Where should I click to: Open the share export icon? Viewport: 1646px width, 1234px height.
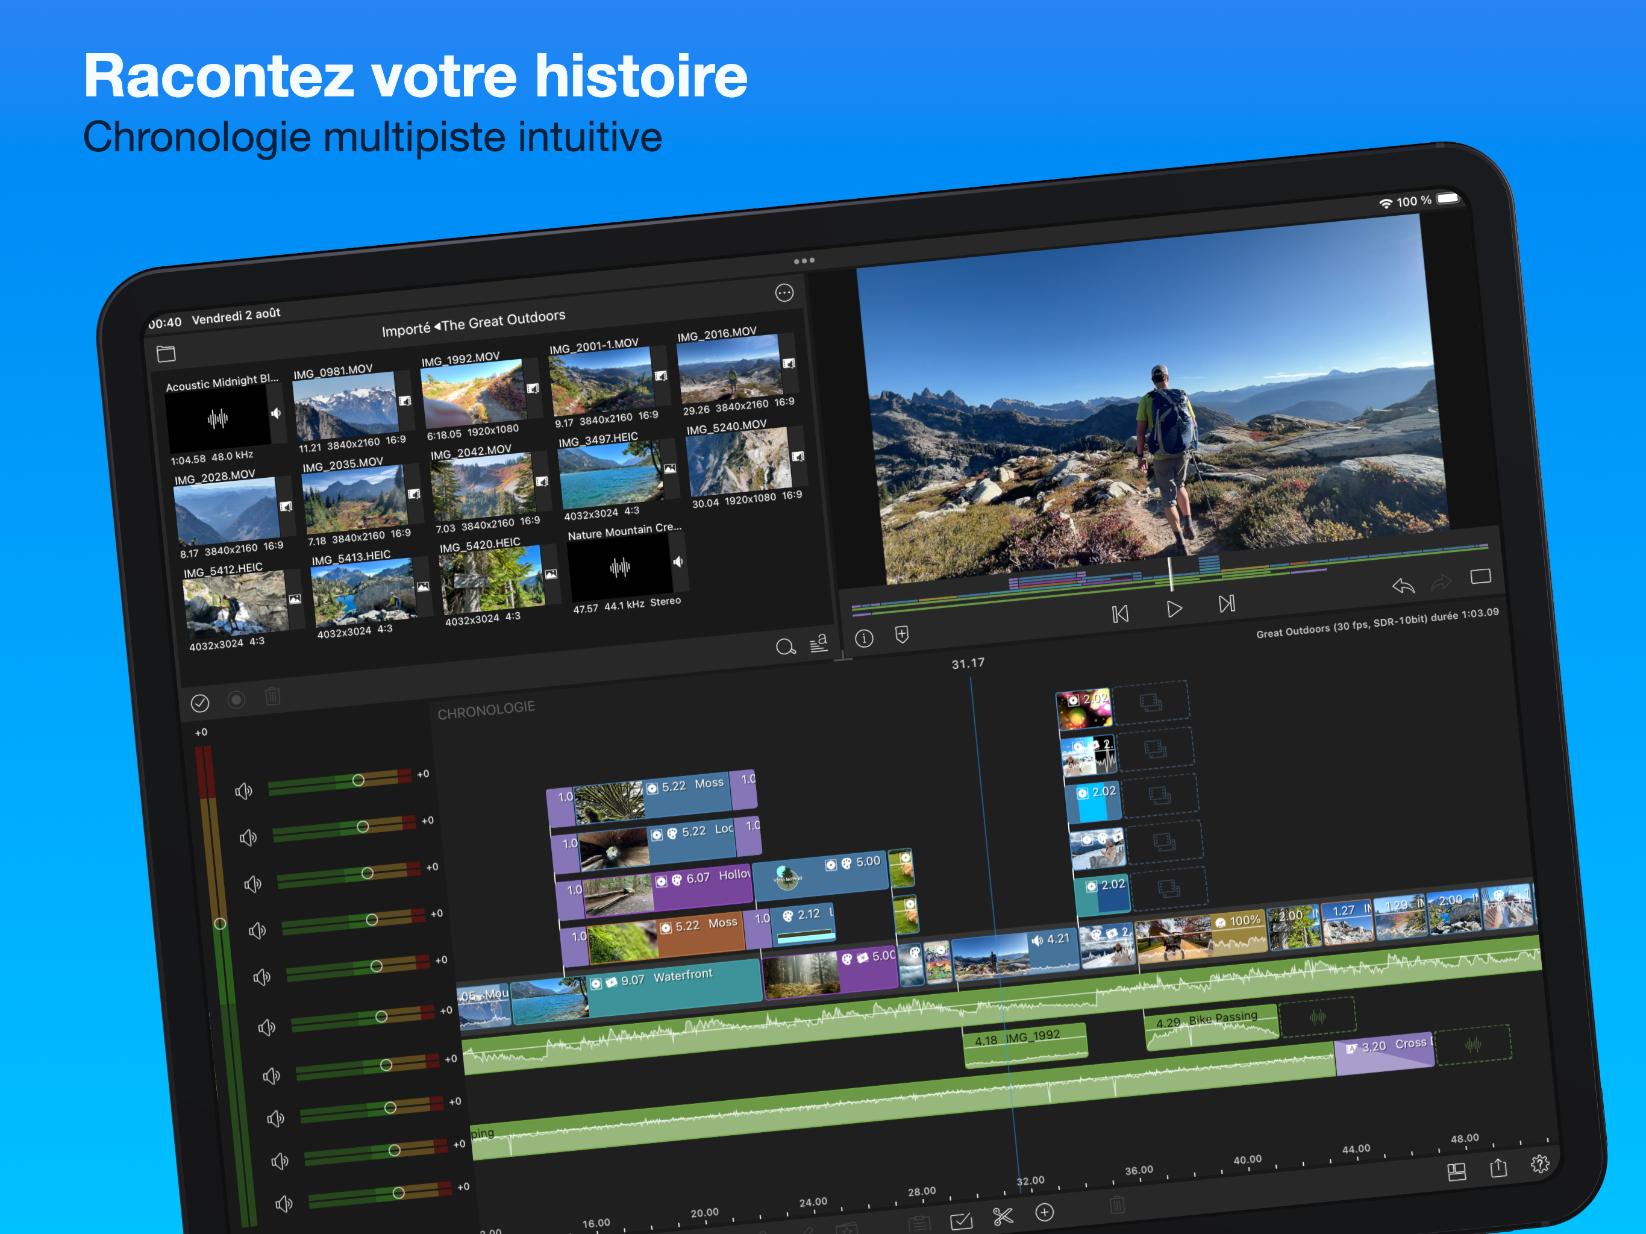coord(1498,1168)
